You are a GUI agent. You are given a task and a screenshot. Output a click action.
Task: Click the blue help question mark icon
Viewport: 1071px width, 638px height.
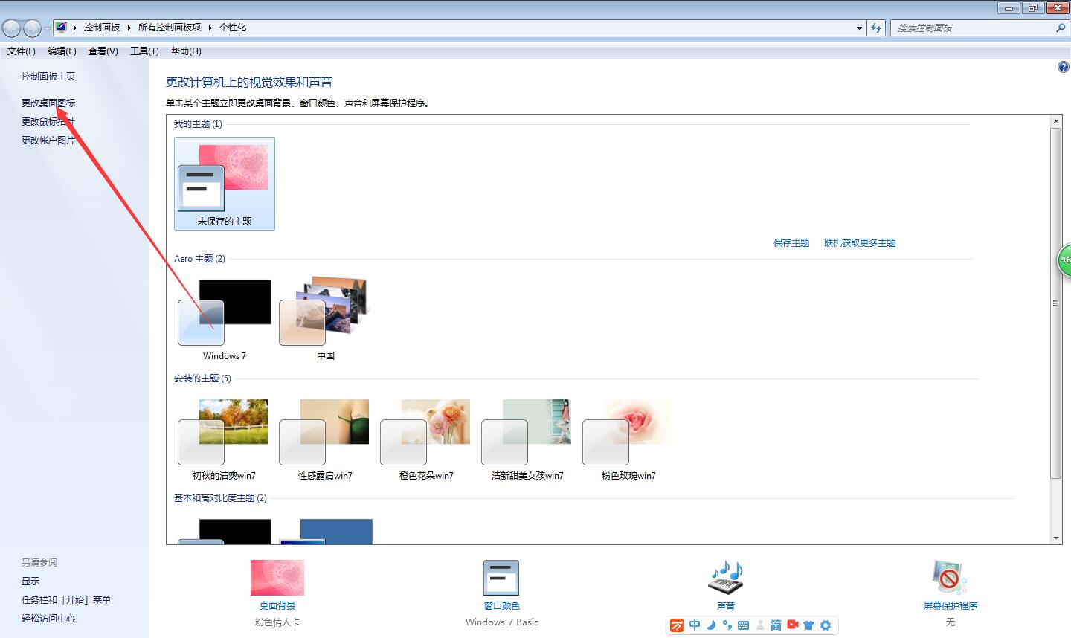click(x=1063, y=67)
